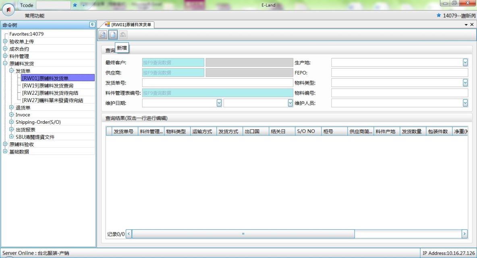Click the blue star next to Tcode
Viewport: 477px width, 258px height.
tap(75, 5)
